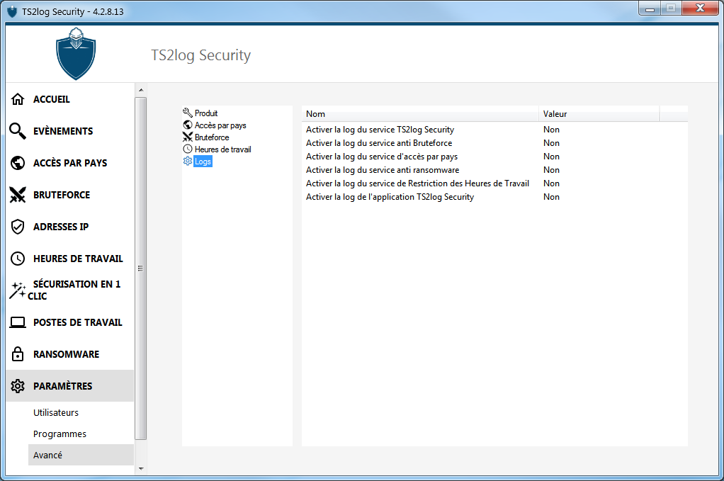
Task: Go to the Ransomware section
Action: [66, 354]
